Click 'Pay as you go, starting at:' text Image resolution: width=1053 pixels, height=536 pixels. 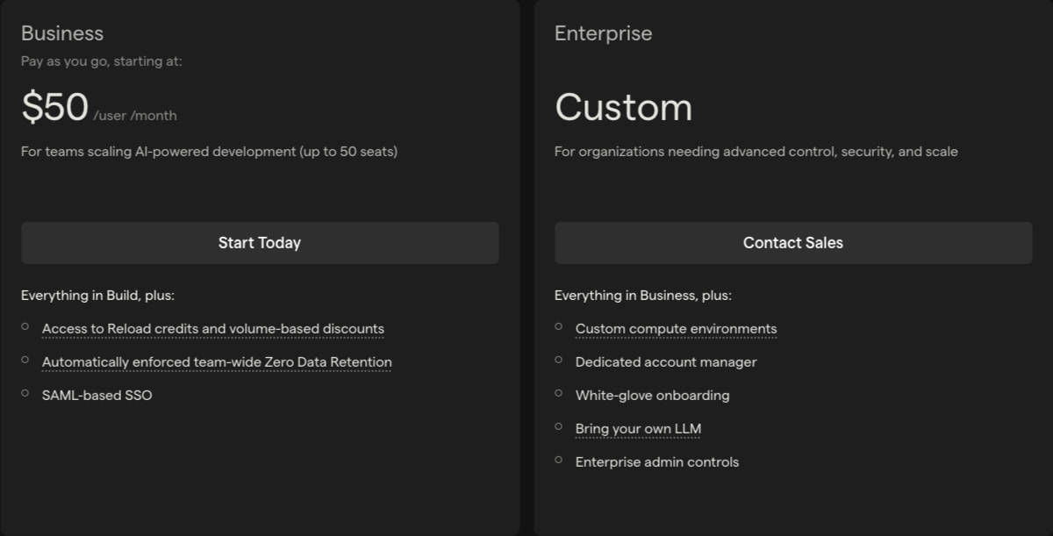(102, 62)
